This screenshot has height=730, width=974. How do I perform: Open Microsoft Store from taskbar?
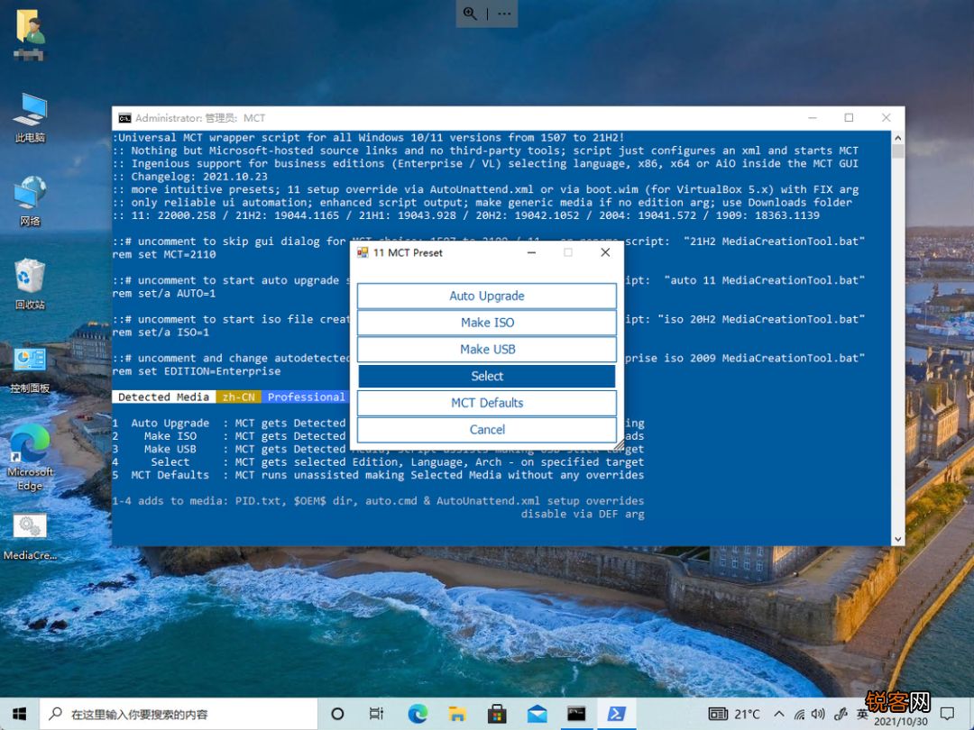pyautogui.click(x=497, y=714)
